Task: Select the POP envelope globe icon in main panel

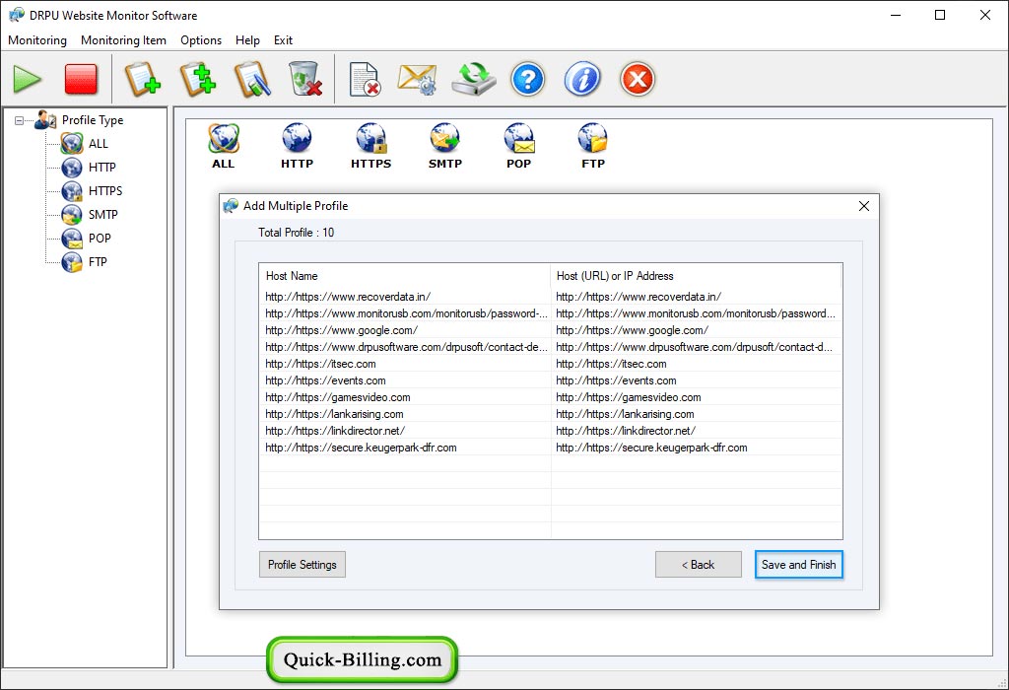Action: (518, 146)
